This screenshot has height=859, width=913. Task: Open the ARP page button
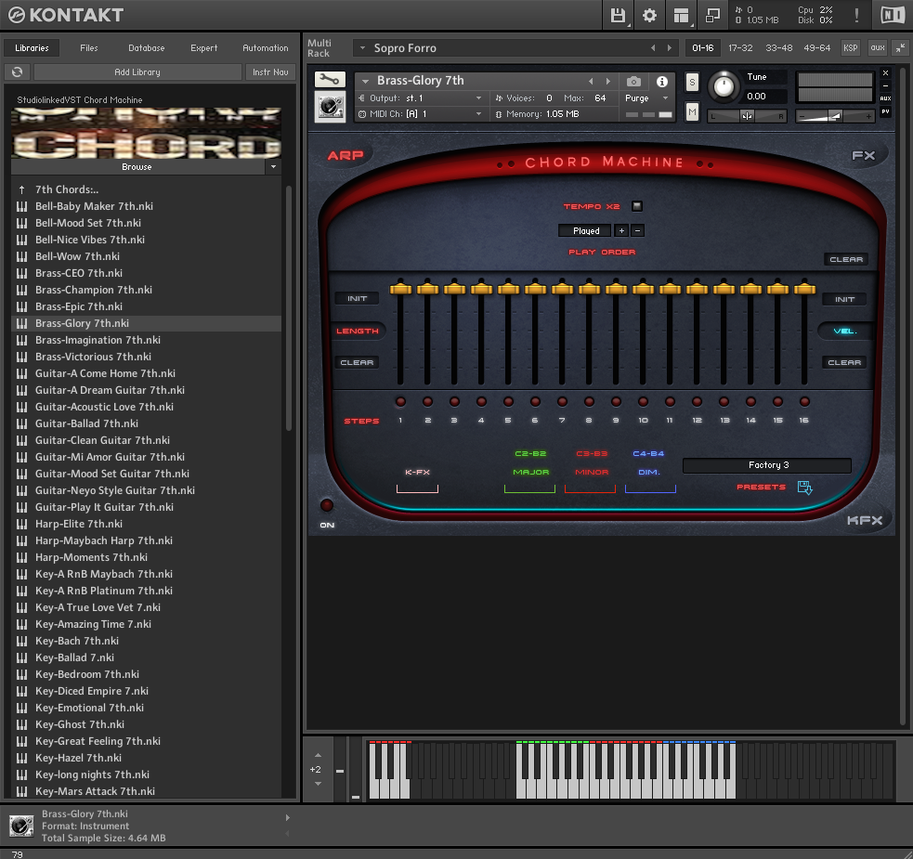click(x=346, y=155)
